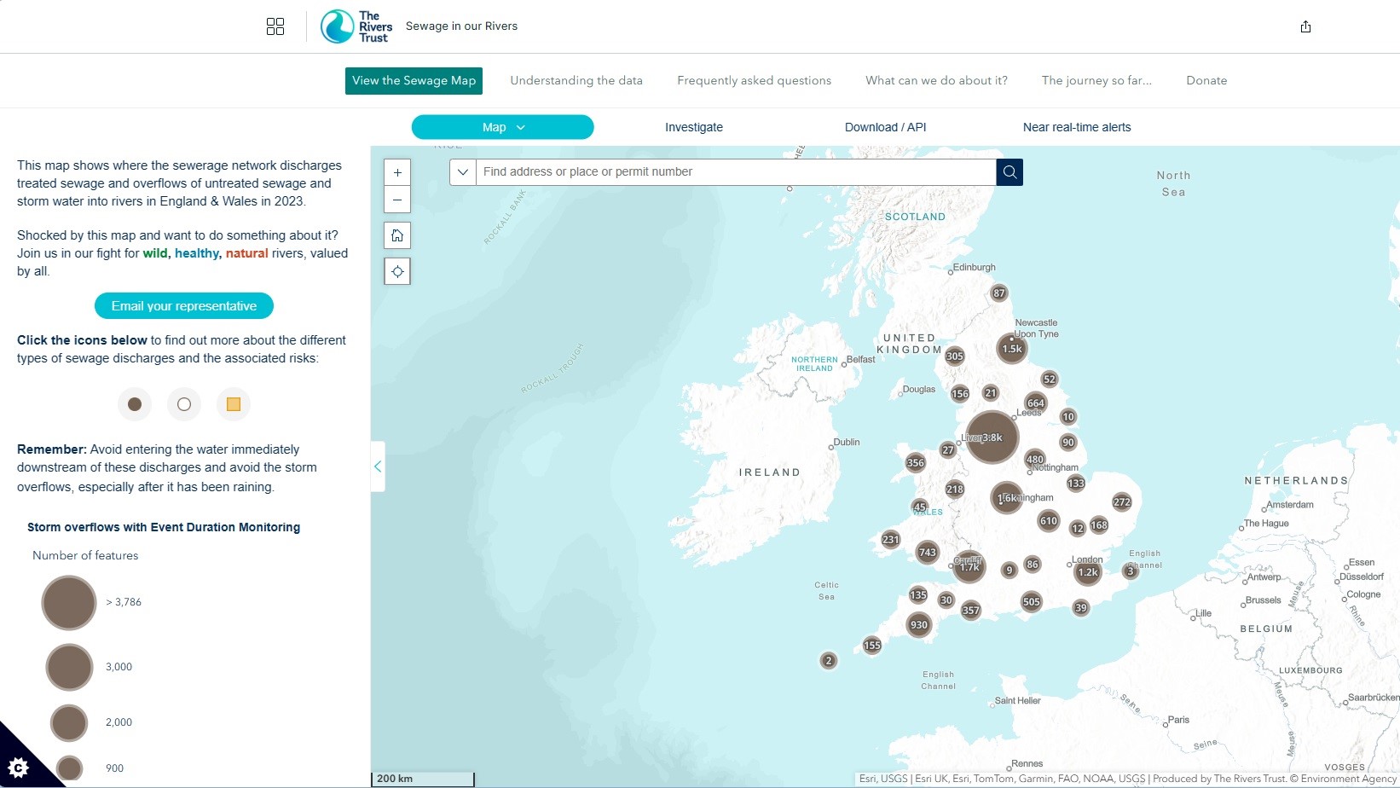Click the 272 cluster in East Anglia
This screenshot has width=1400, height=788.
coord(1122,502)
